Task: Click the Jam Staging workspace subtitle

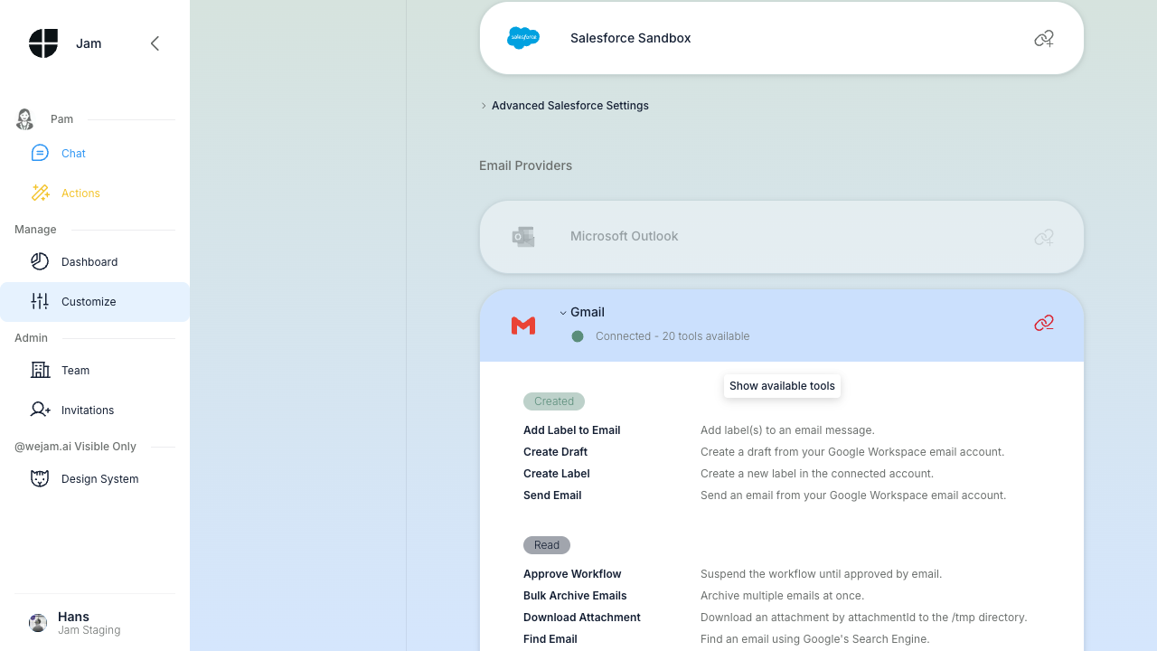Action: pos(89,630)
